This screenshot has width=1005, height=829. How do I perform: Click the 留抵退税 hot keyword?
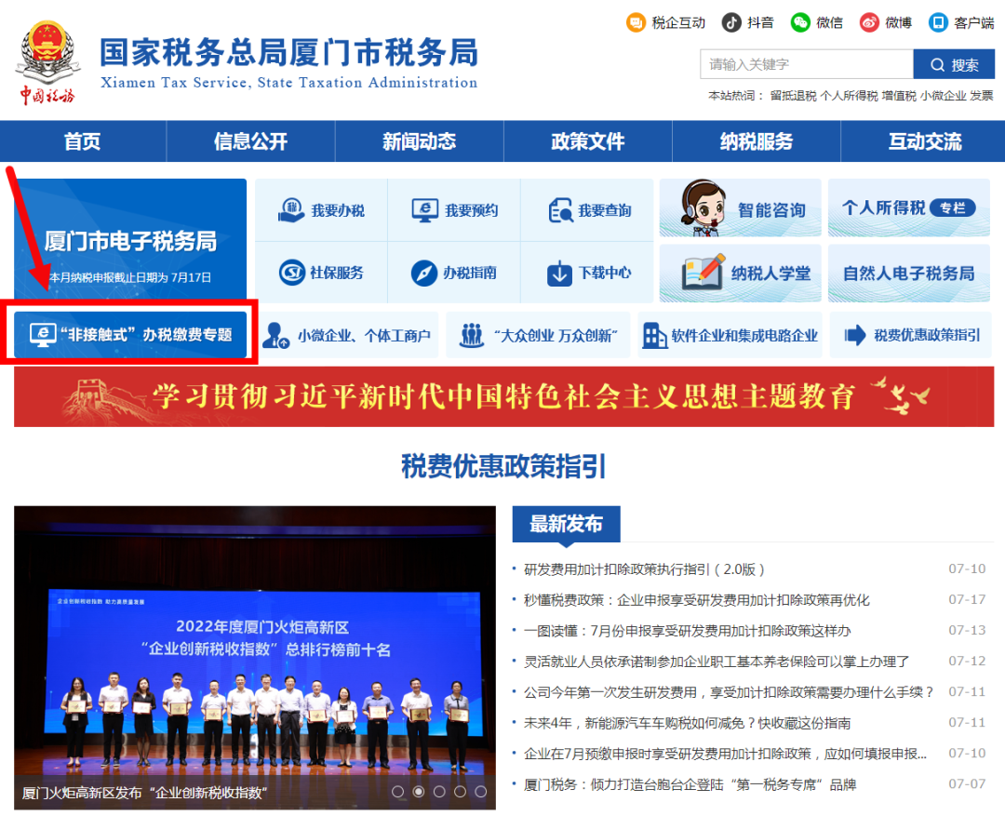[x=793, y=96]
